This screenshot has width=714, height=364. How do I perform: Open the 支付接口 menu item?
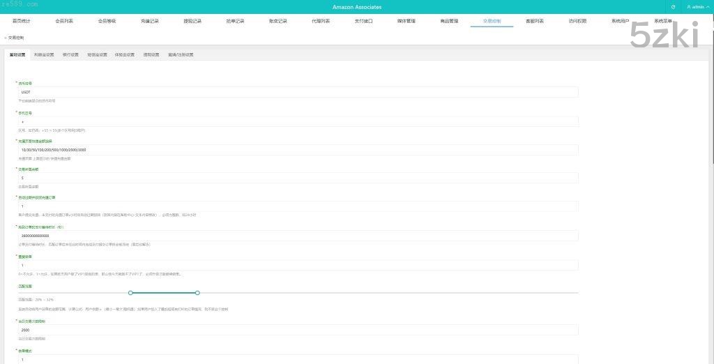tap(363, 22)
